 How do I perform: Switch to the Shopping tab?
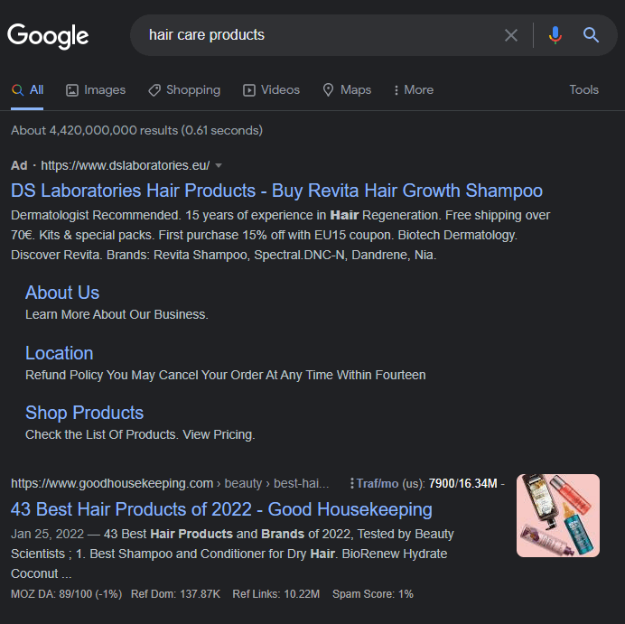point(184,90)
